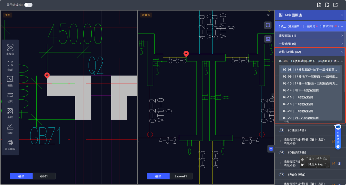Toggle the 显示错误点 switch

pyautogui.click(x=28, y=5)
